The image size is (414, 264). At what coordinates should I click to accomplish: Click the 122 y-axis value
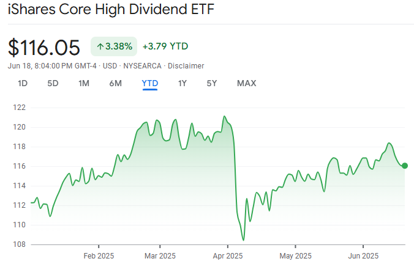[x=19, y=108]
